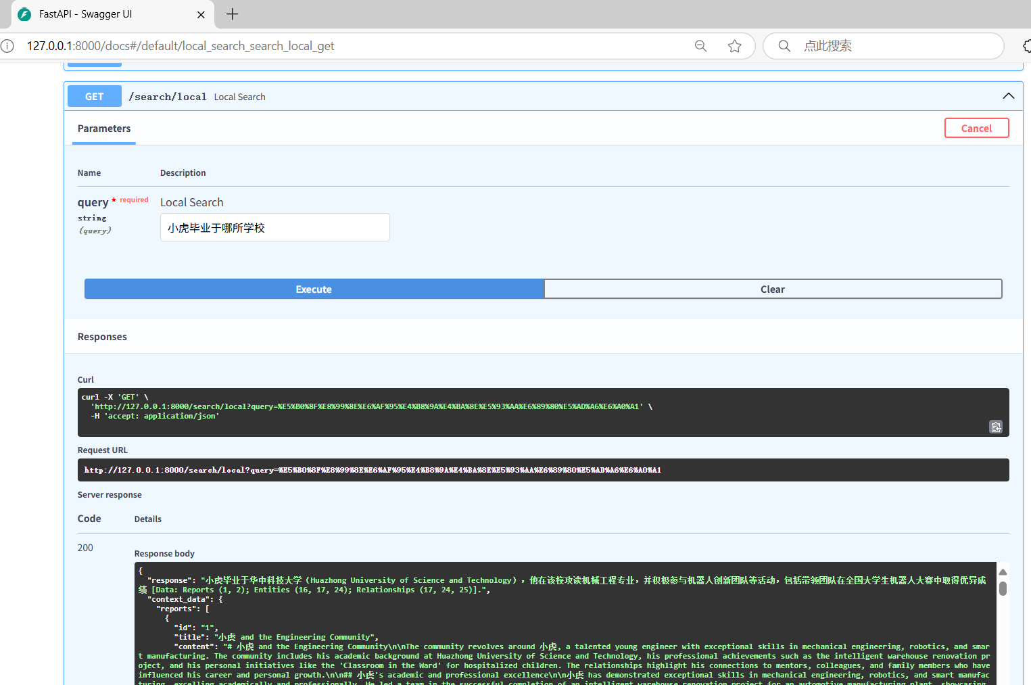The width and height of the screenshot is (1031, 685).
Task: Click the GET method badge
Action: (x=94, y=95)
